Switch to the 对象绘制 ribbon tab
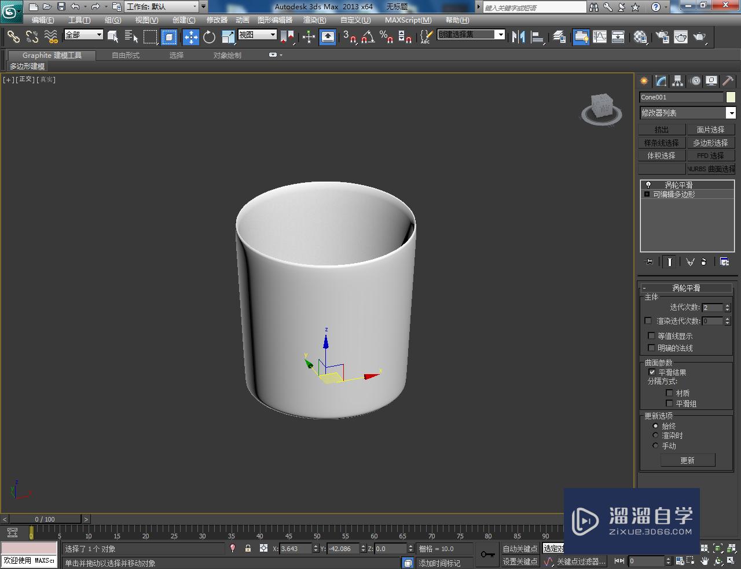Image resolution: width=741 pixels, height=569 pixels. 228,56
